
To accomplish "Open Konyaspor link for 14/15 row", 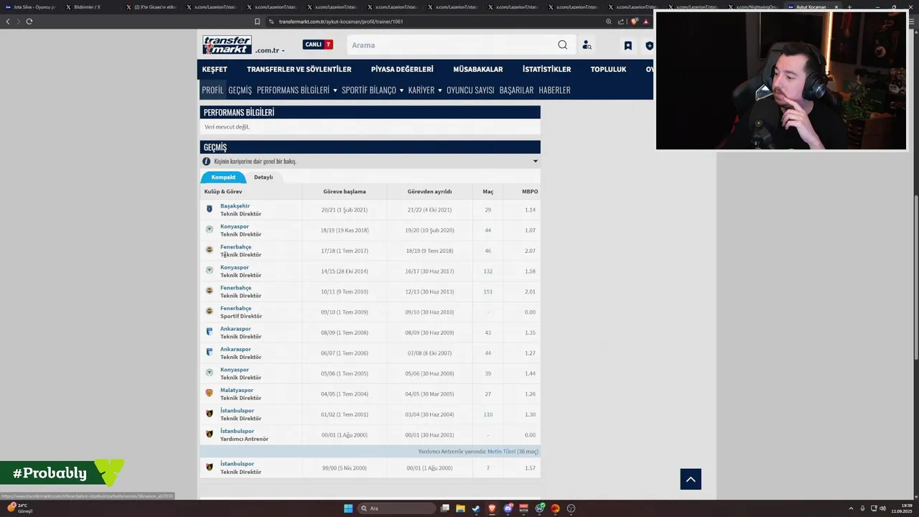I will pyautogui.click(x=234, y=267).
